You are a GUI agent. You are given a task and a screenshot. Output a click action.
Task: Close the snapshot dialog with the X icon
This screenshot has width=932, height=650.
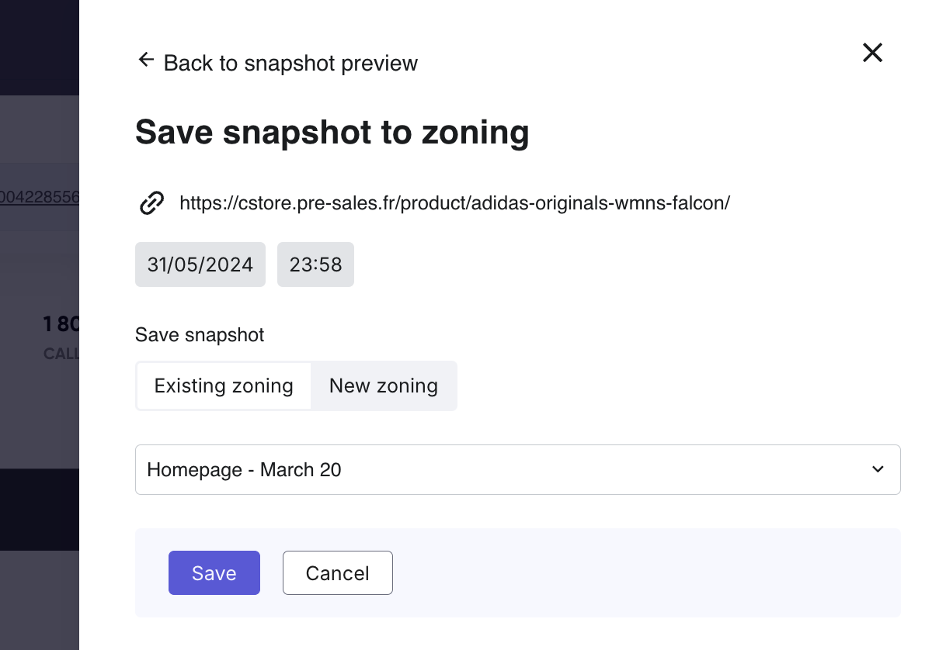click(x=872, y=53)
